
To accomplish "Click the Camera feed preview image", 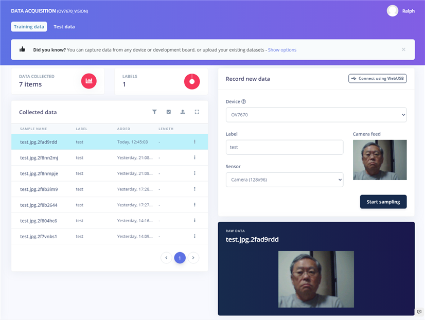I will (x=380, y=160).
